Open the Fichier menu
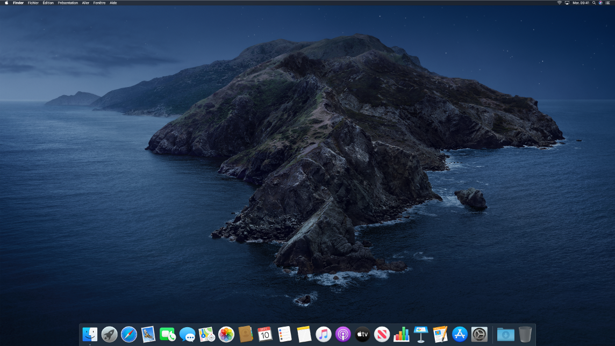Image resolution: width=615 pixels, height=346 pixels. pyautogui.click(x=33, y=3)
